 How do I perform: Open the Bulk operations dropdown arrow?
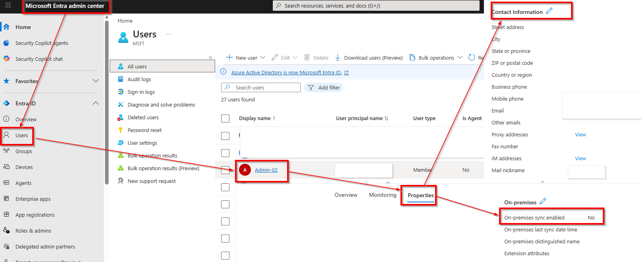tap(460, 58)
